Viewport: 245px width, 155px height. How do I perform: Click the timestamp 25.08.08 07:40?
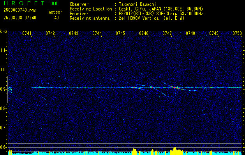coord(20,18)
